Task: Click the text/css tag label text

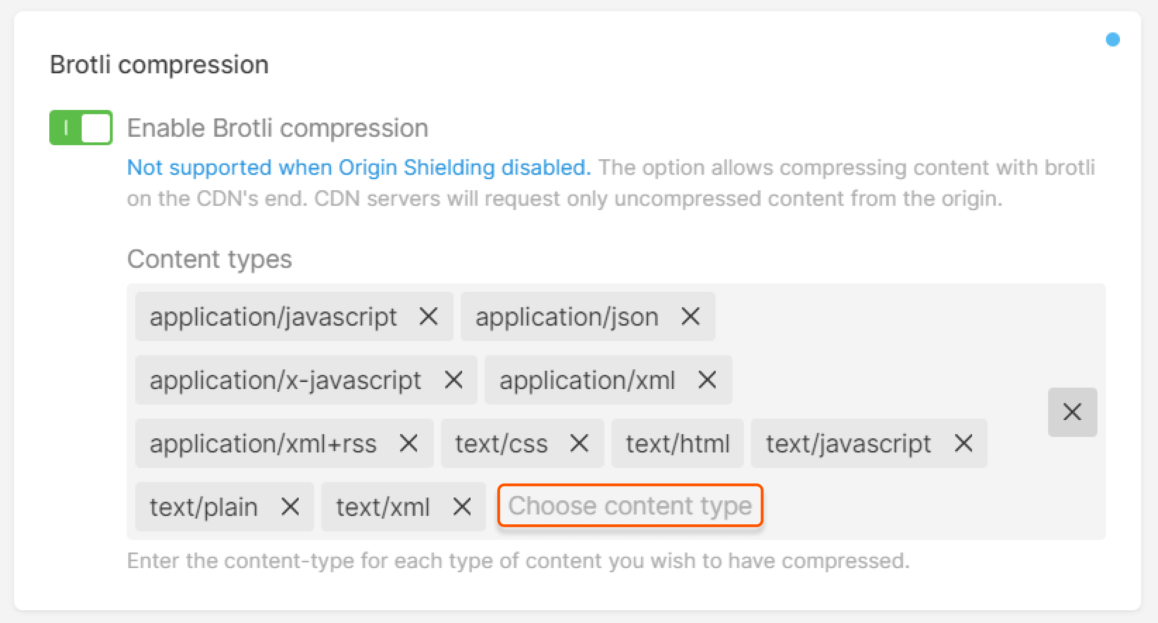Action: (x=501, y=444)
